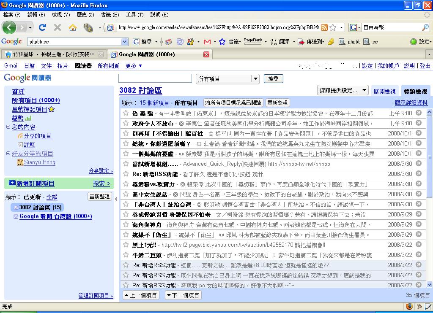
Task: Open Gmail icon in Google toolbar
Action: point(207,42)
